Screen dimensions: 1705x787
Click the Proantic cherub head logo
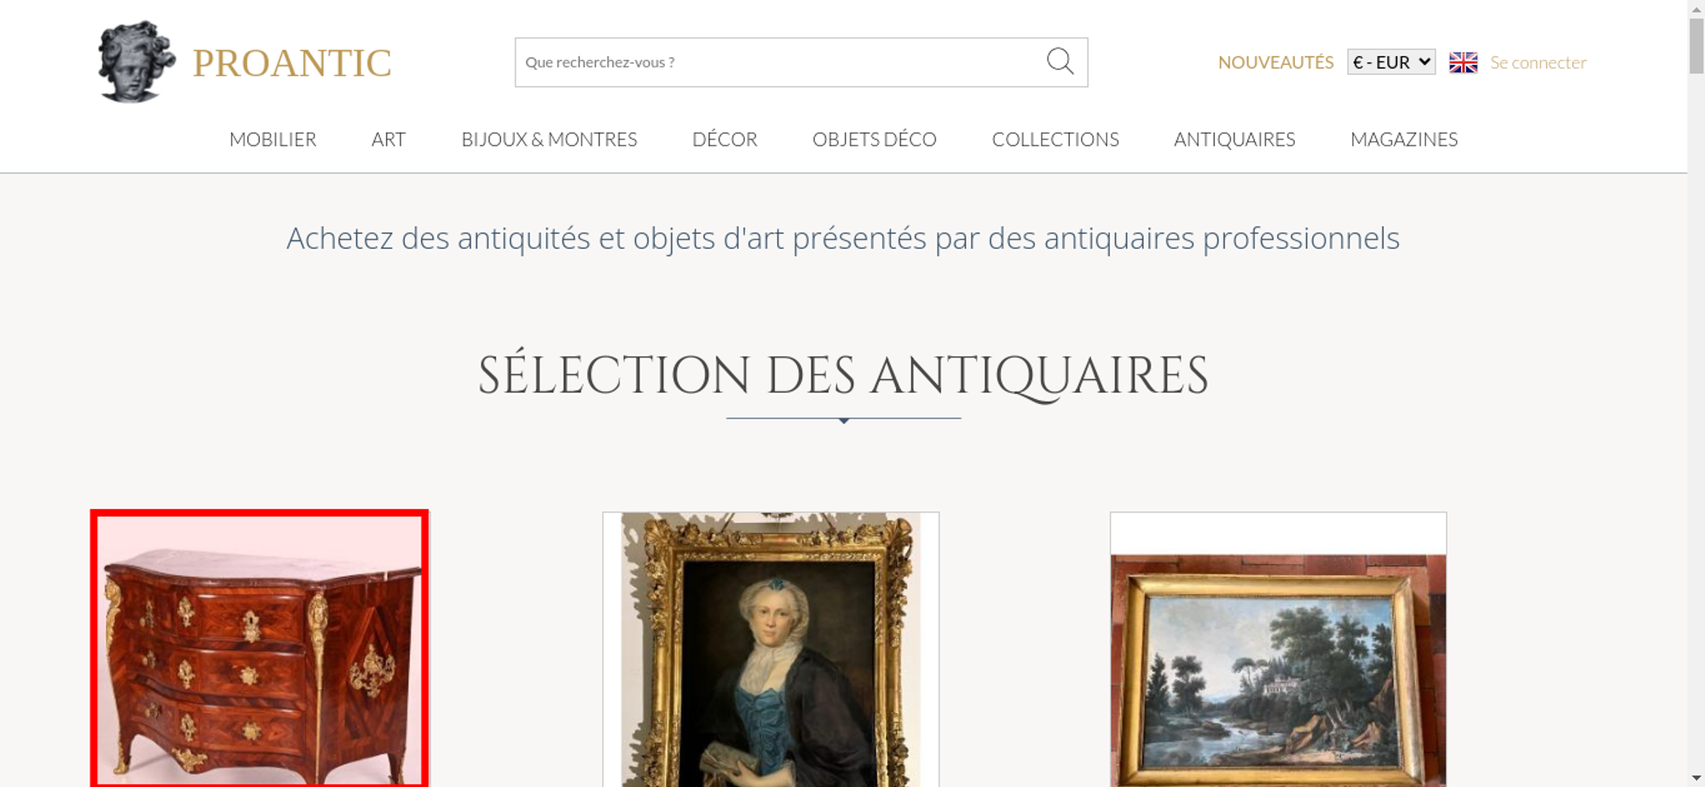pos(136,61)
